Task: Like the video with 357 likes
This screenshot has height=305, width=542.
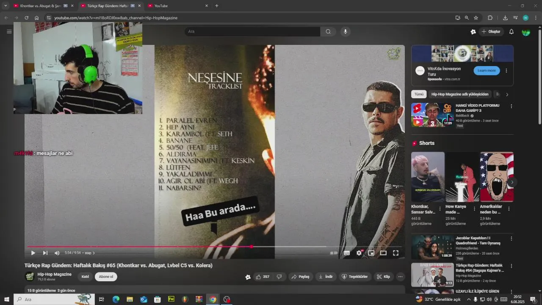Action: pos(263,277)
